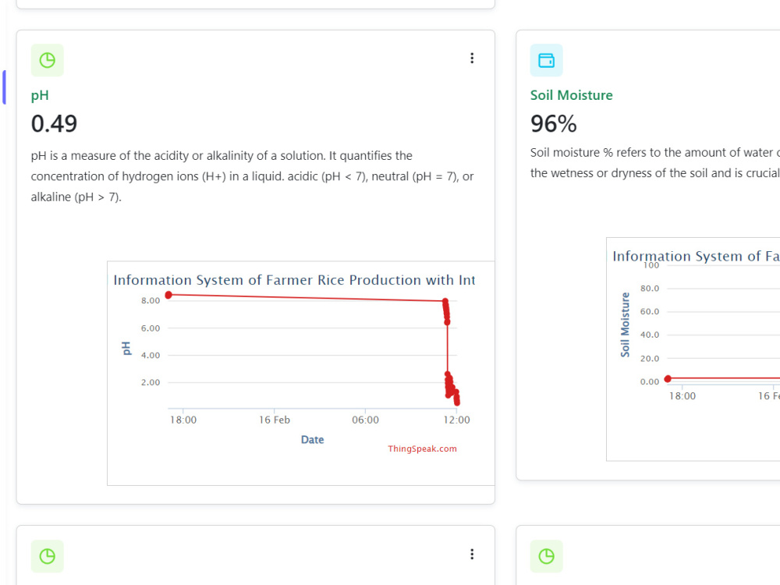Screen dimensions: 780x585
Task: Click the Soil Moisture vertical axis label
Action: click(626, 324)
